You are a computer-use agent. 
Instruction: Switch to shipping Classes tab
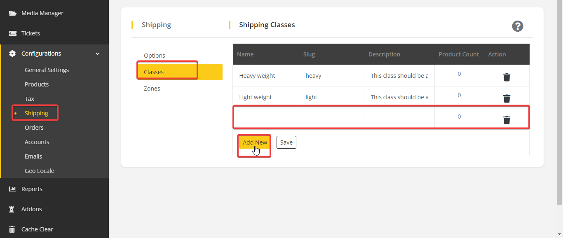pos(180,72)
